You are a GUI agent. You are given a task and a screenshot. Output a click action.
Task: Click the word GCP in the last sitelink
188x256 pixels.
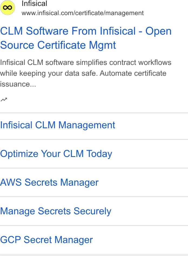point(11,240)
